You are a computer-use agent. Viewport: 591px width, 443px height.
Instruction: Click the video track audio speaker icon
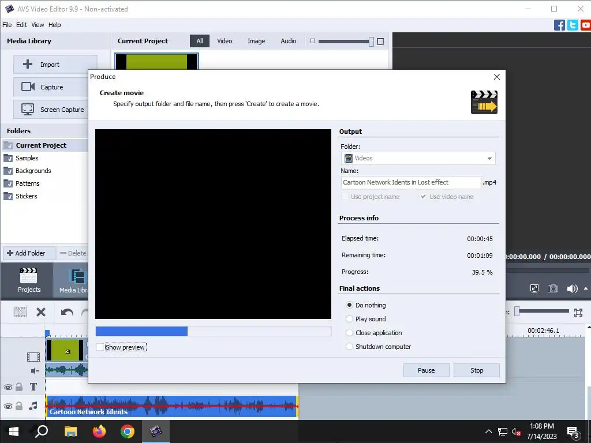[35, 371]
